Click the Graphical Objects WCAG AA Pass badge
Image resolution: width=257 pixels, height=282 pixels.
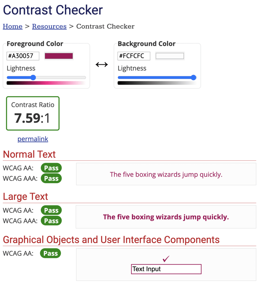50,254
